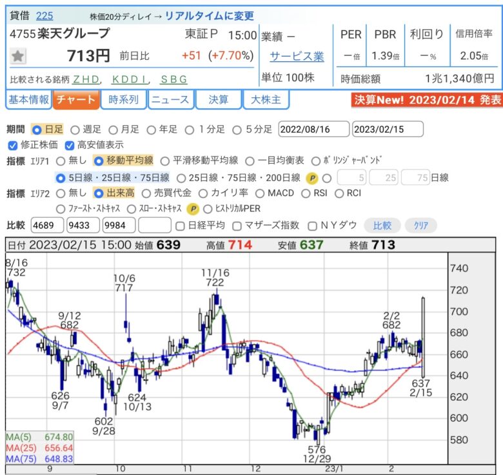
Task: Select 月足 period radio button
Action: point(113,130)
